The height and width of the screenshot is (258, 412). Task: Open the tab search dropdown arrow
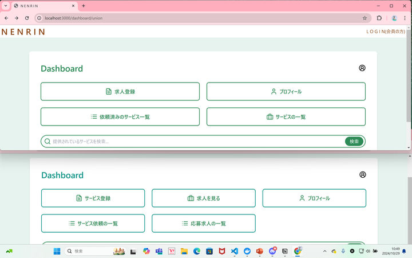click(6, 6)
